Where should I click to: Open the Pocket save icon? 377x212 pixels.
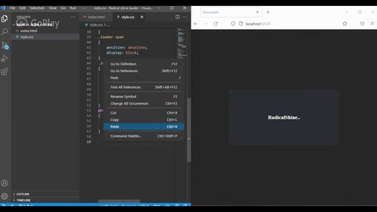(362, 24)
